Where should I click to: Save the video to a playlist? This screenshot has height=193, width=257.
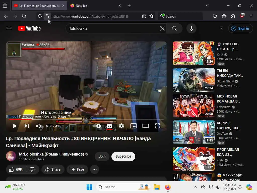(77, 169)
